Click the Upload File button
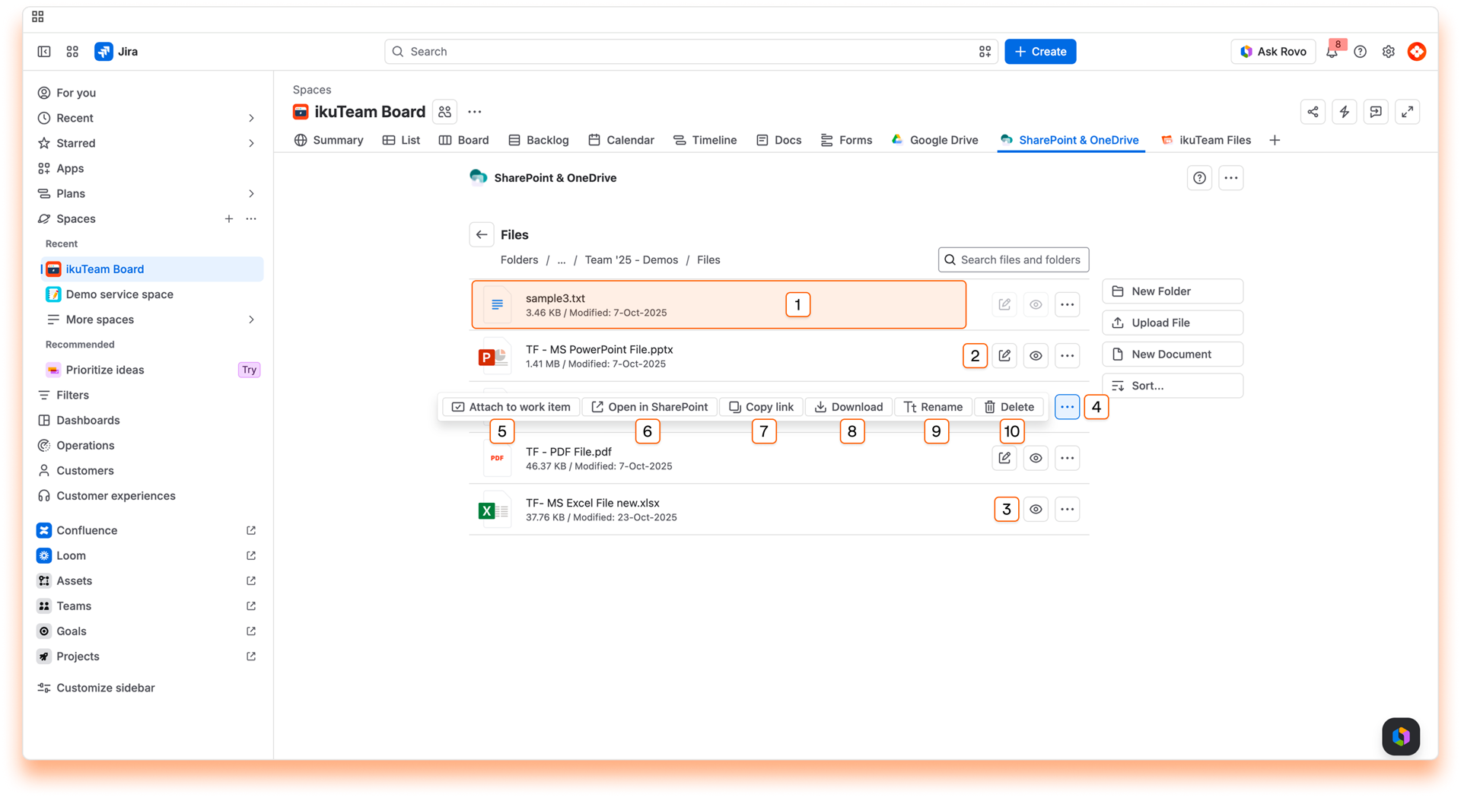This screenshot has width=1461, height=798. tap(1173, 323)
